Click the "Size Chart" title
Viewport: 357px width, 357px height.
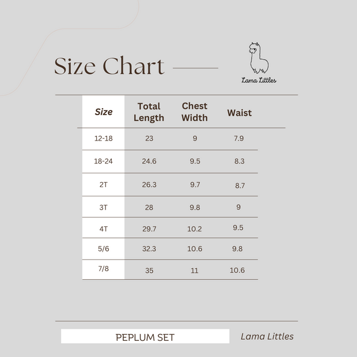[109, 67]
